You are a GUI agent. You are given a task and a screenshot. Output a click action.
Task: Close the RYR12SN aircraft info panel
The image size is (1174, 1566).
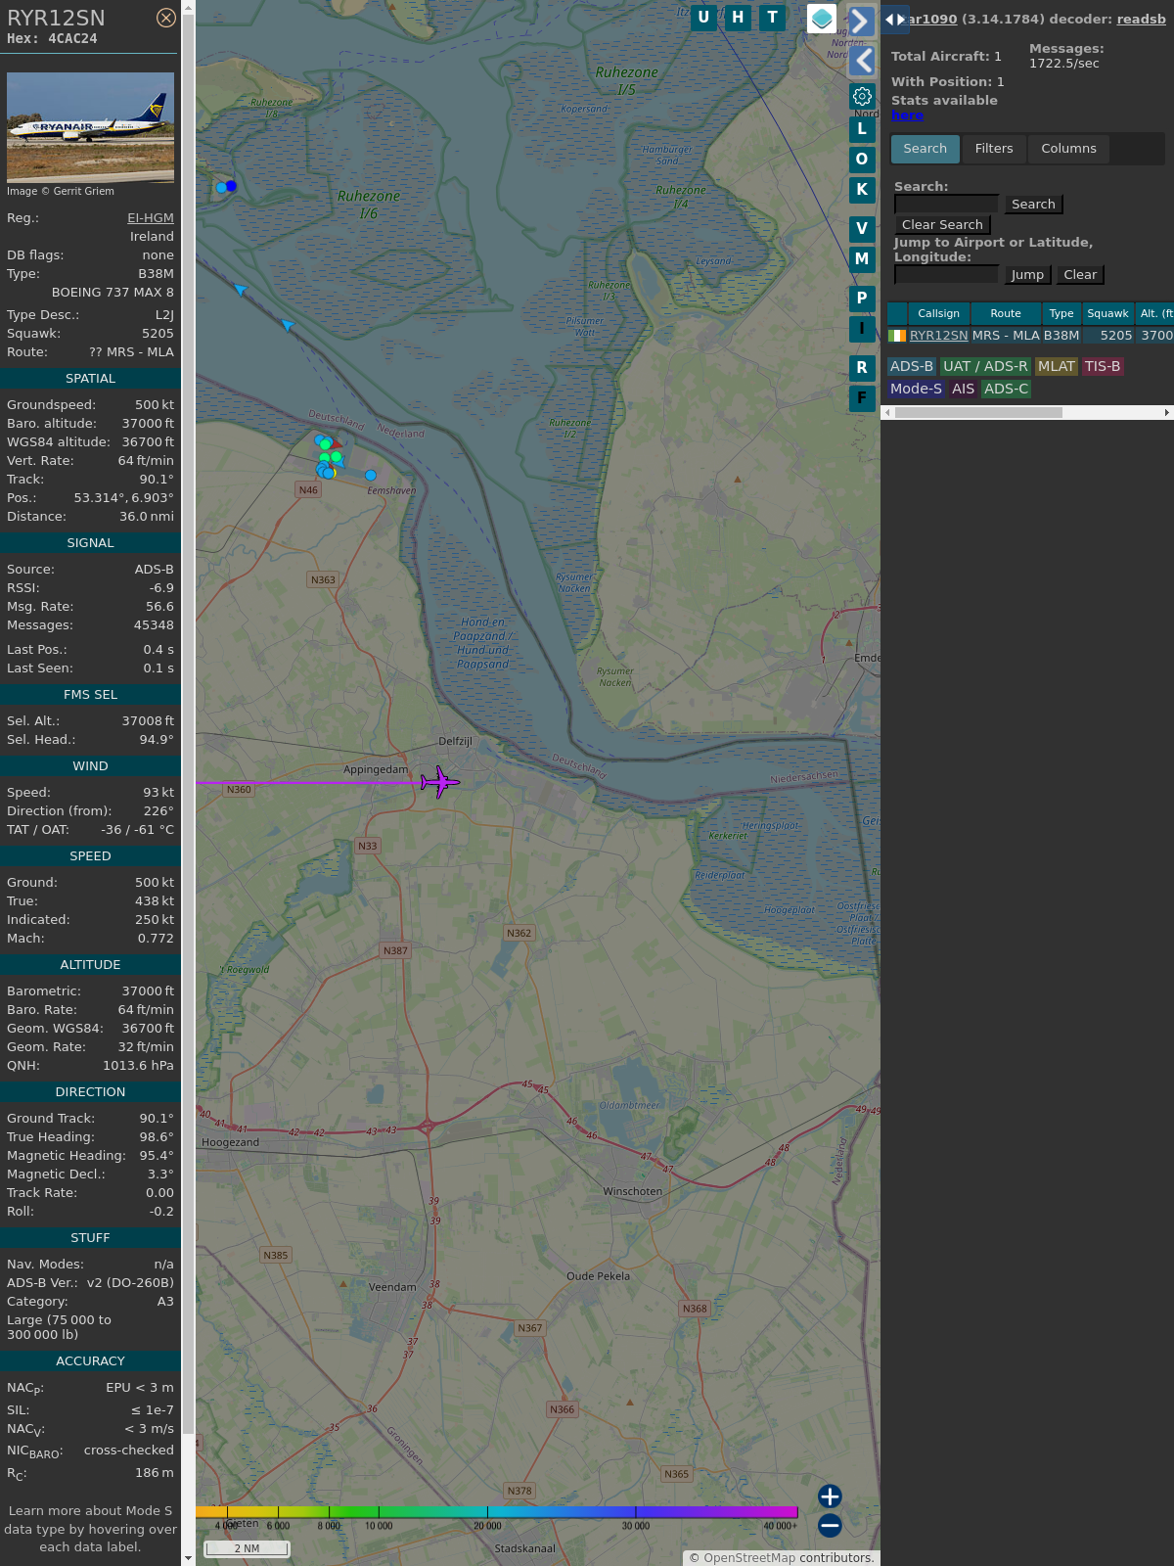coord(166,18)
